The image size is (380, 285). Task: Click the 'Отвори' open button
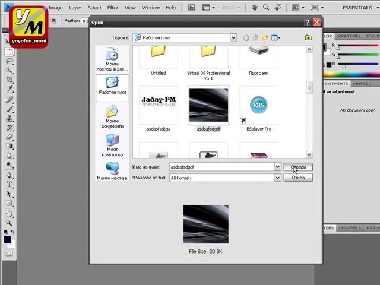tap(297, 167)
